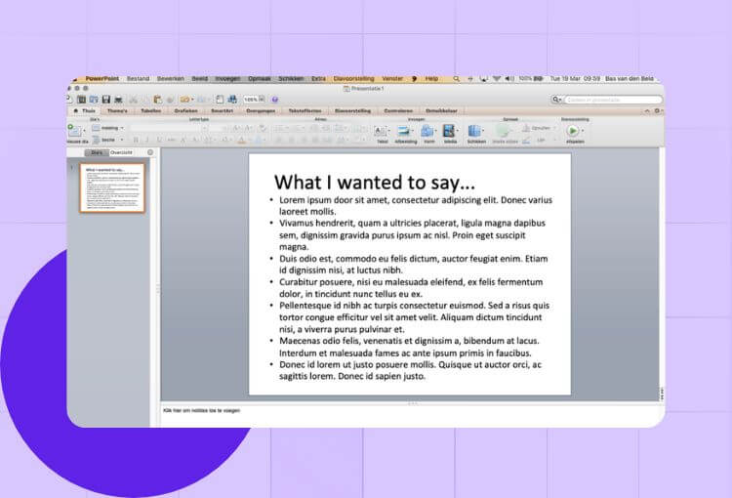Open the Extra menu

click(318, 78)
